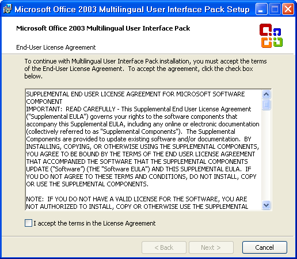Click the End-User License Agreement subtitle
The width and height of the screenshot is (297, 259).
56,47
